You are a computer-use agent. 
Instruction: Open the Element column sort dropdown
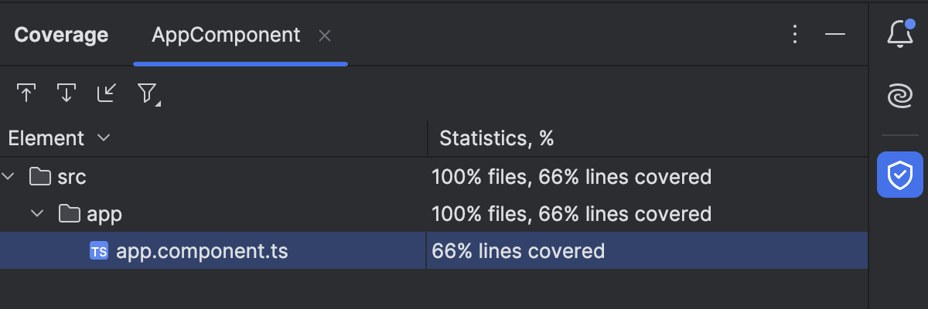(x=104, y=138)
